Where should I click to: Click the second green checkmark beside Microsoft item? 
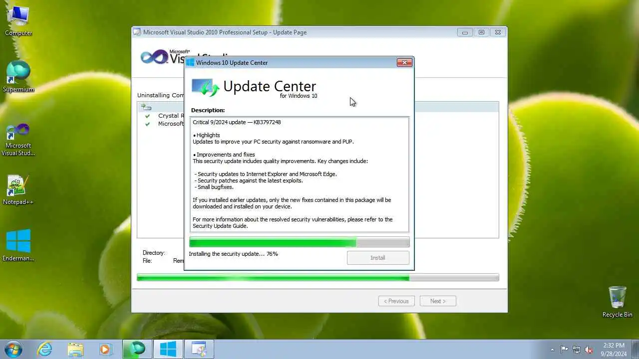point(147,124)
